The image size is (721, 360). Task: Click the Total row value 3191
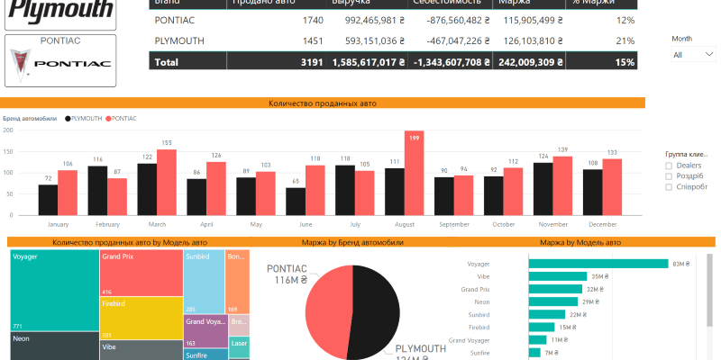[312, 62]
